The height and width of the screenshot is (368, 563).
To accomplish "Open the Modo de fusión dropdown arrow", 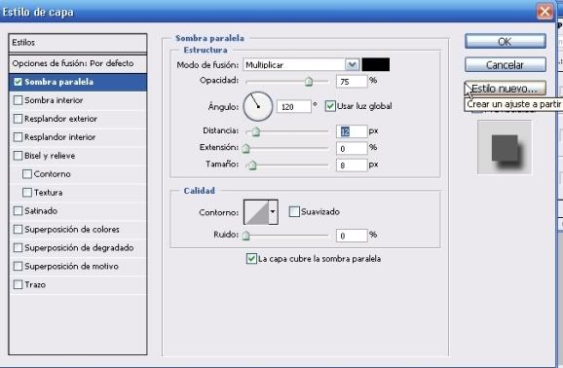I will pos(352,64).
